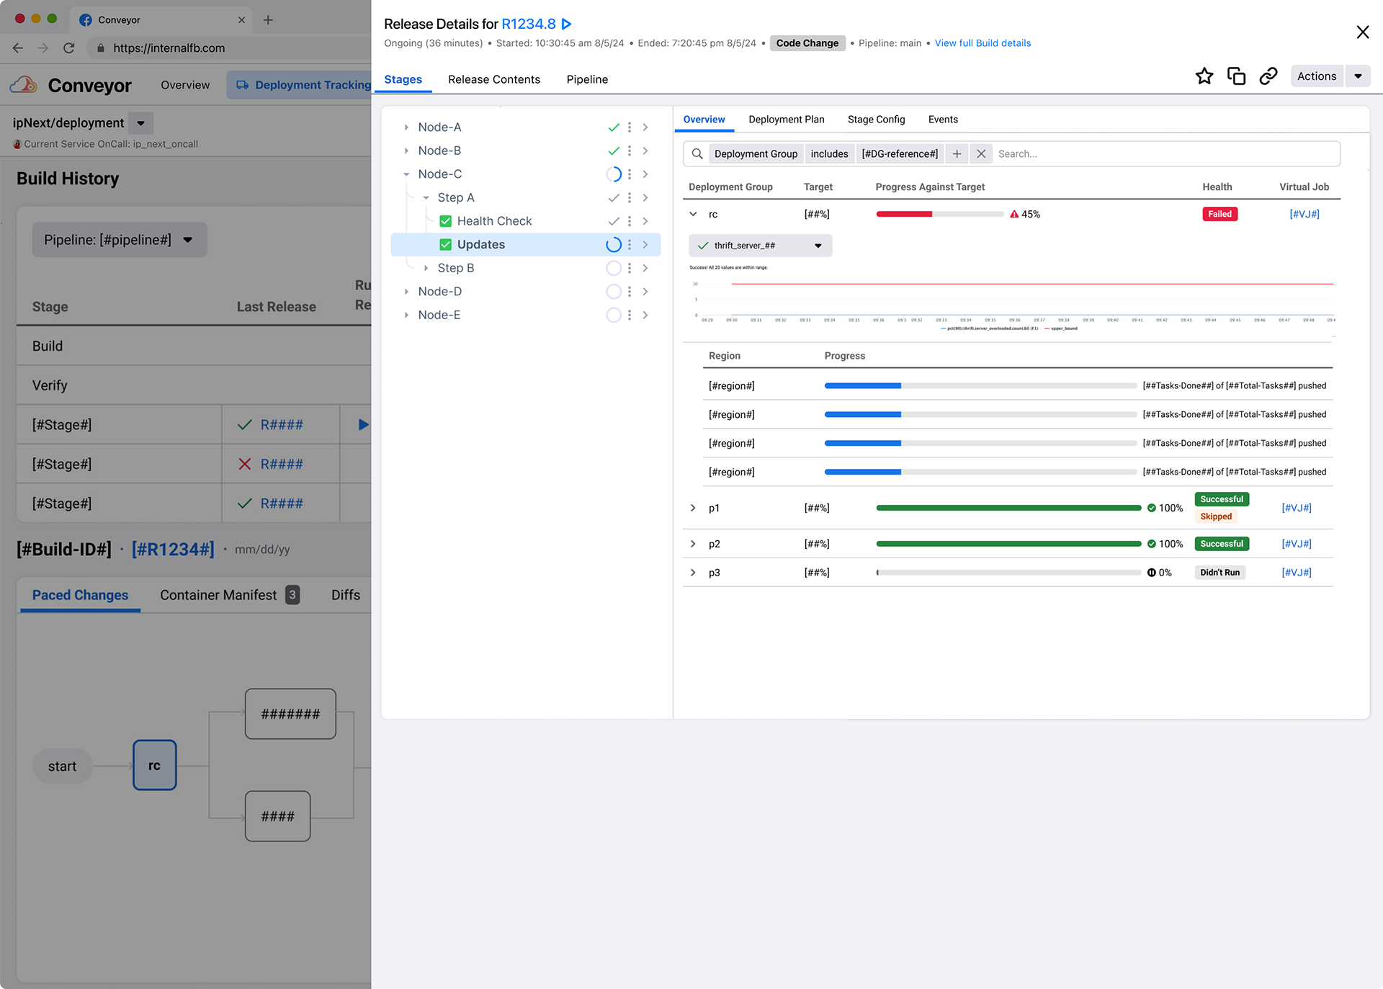Viewport: 1383px width, 989px height.
Task: Open the kebab menu for Updates
Action: [630, 245]
